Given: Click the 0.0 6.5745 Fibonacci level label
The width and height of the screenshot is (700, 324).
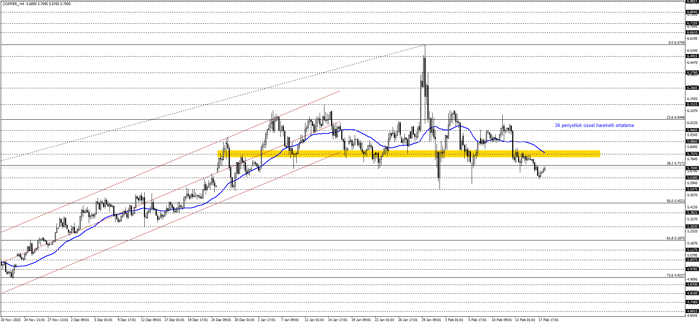Looking at the screenshot, I should coord(676,43).
